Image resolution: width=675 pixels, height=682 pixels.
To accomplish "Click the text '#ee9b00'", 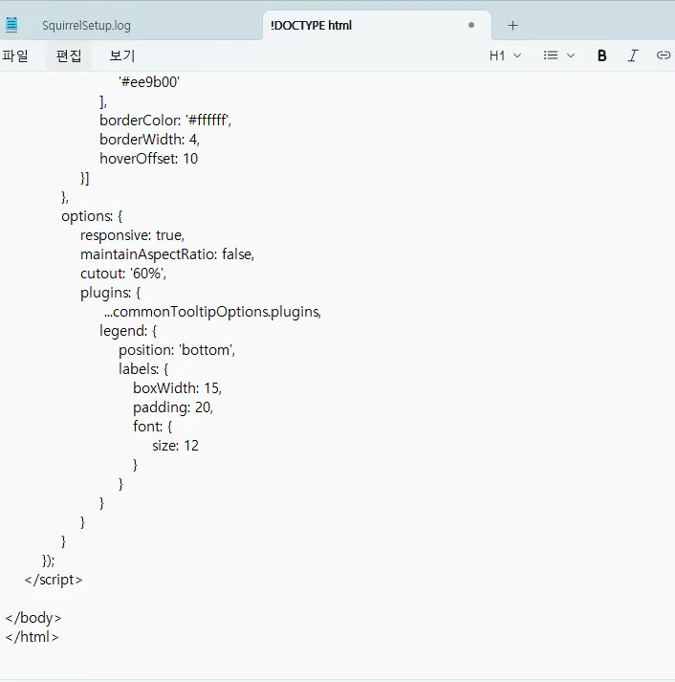I will (149, 82).
